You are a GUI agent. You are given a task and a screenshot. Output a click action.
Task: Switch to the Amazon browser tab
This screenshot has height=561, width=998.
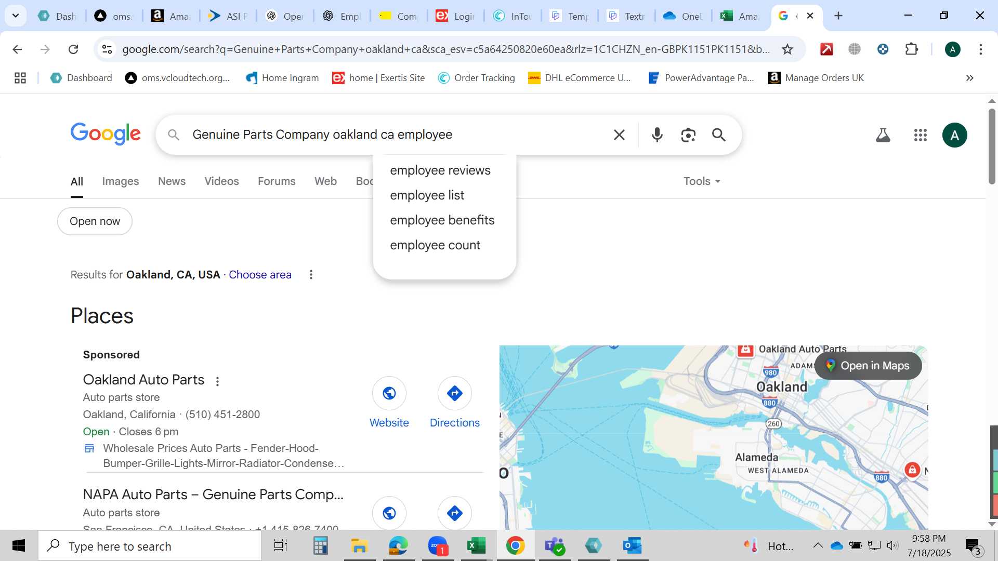170,16
